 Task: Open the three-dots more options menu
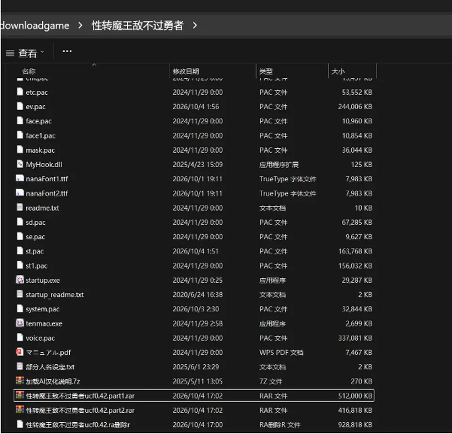67,51
